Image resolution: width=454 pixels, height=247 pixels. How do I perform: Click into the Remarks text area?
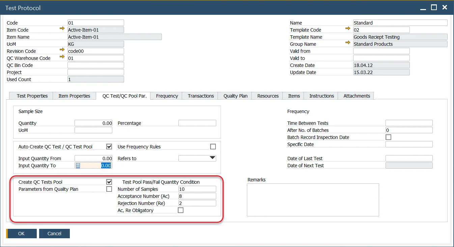pos(313,200)
